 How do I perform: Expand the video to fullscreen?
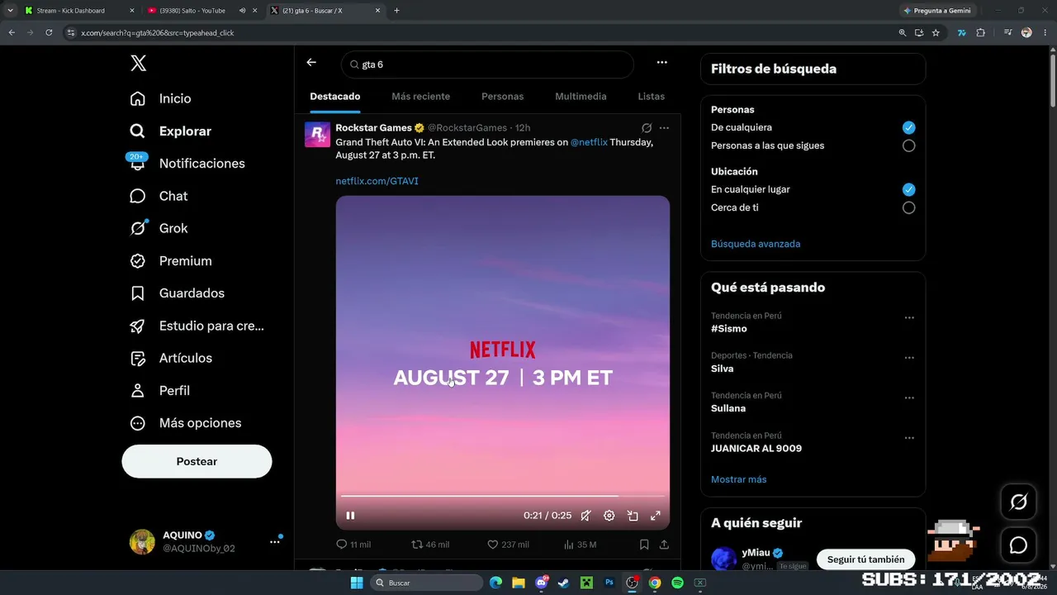(656, 516)
